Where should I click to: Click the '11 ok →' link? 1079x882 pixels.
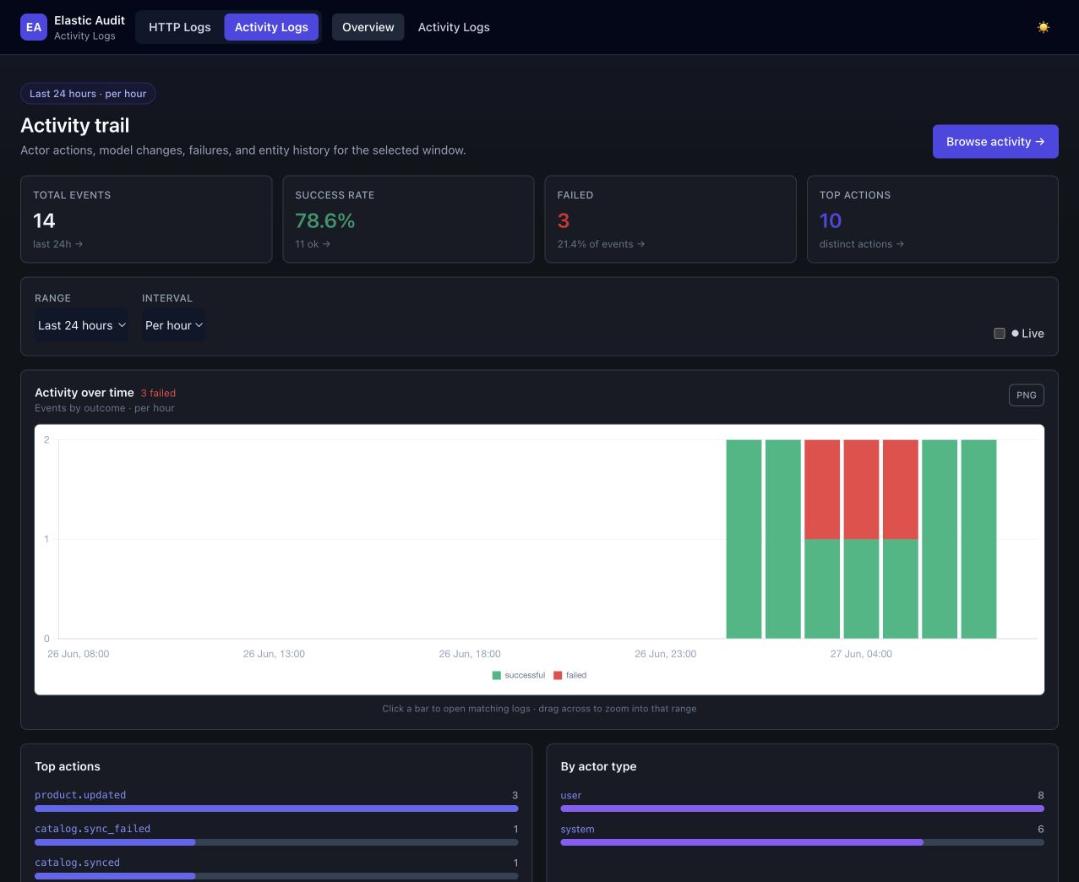tap(313, 244)
